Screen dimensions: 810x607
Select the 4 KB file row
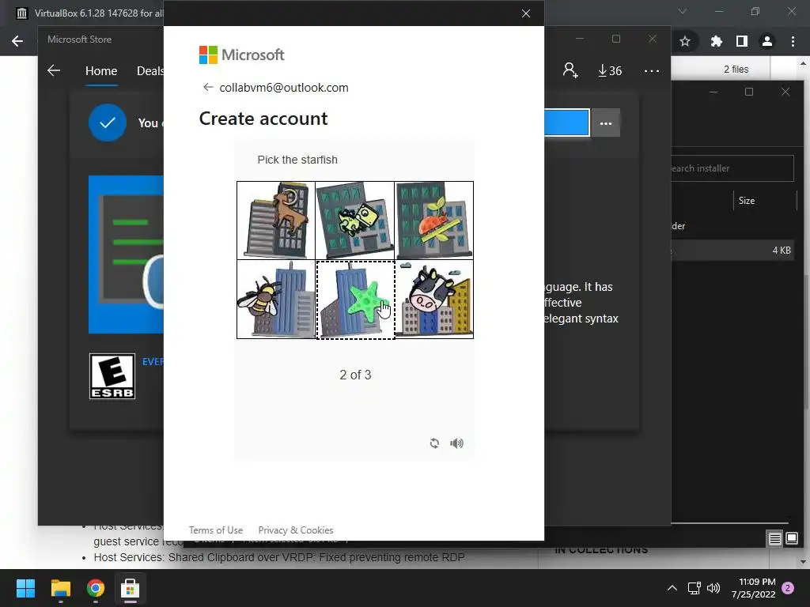pyautogui.click(x=732, y=251)
